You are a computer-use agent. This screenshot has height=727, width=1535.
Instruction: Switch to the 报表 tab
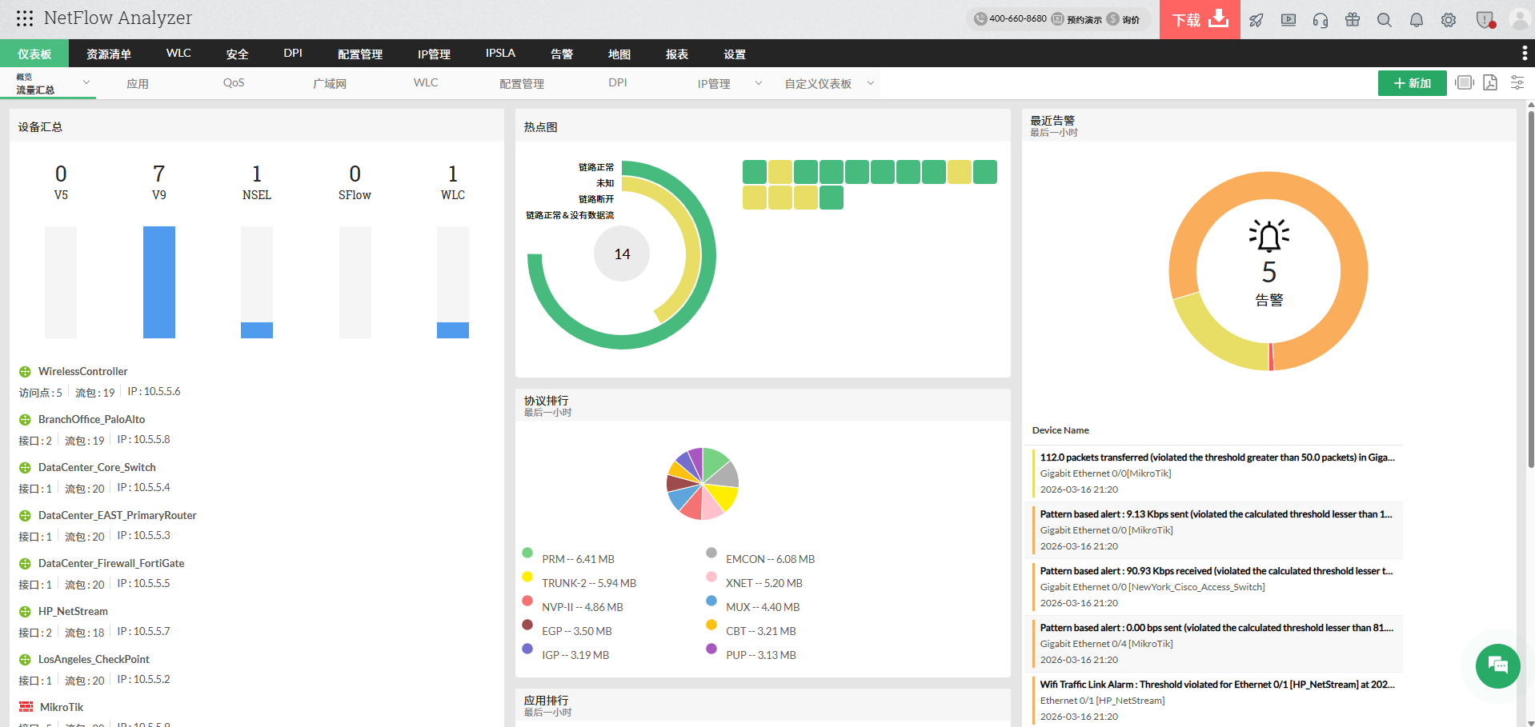point(676,54)
